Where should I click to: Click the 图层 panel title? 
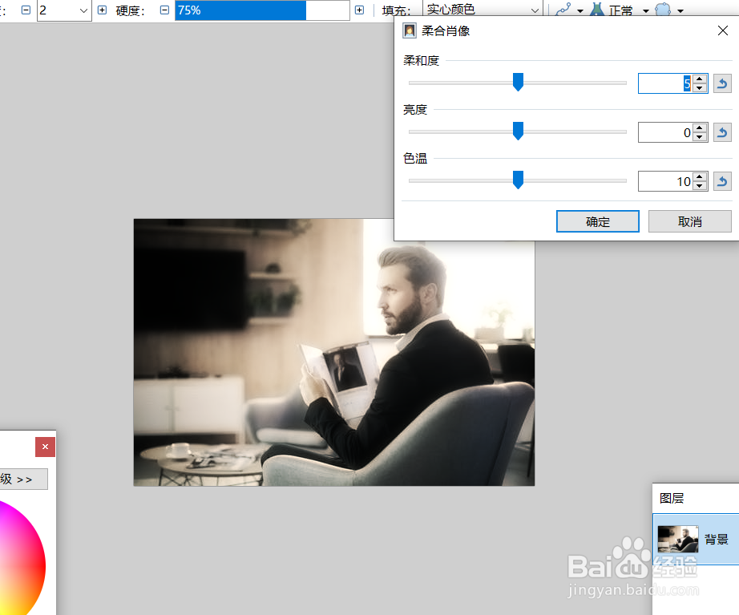click(672, 498)
